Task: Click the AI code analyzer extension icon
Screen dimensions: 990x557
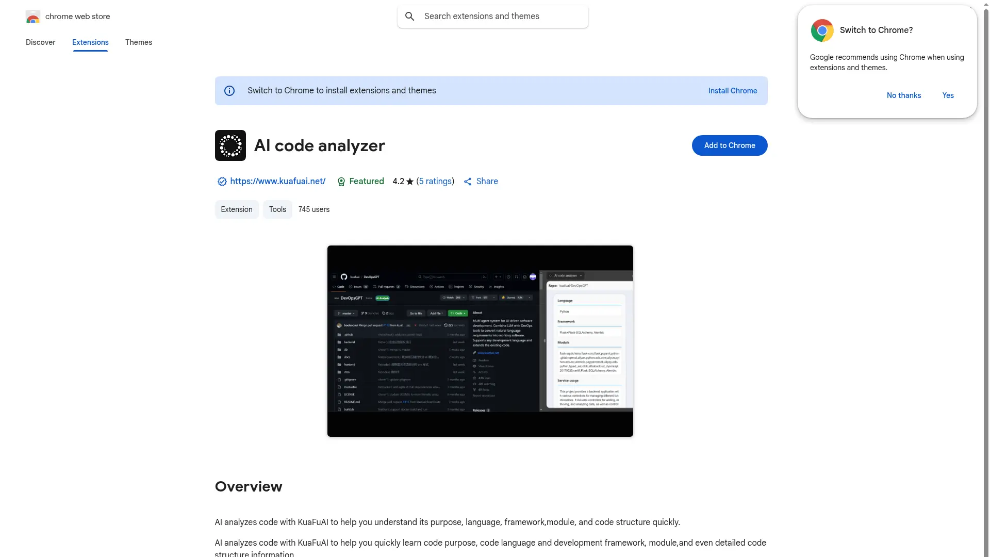Action: (x=230, y=145)
